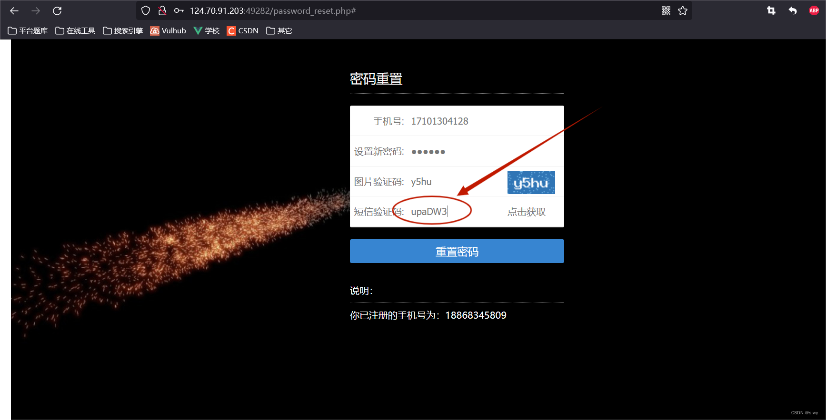The height and width of the screenshot is (420, 826).
Task: Click the undo arrow extension icon
Action: pyautogui.click(x=793, y=10)
